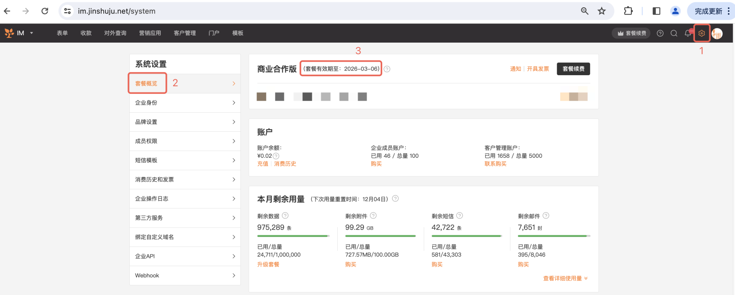View site information icon in address bar
The height and width of the screenshot is (295, 735).
tap(68, 11)
